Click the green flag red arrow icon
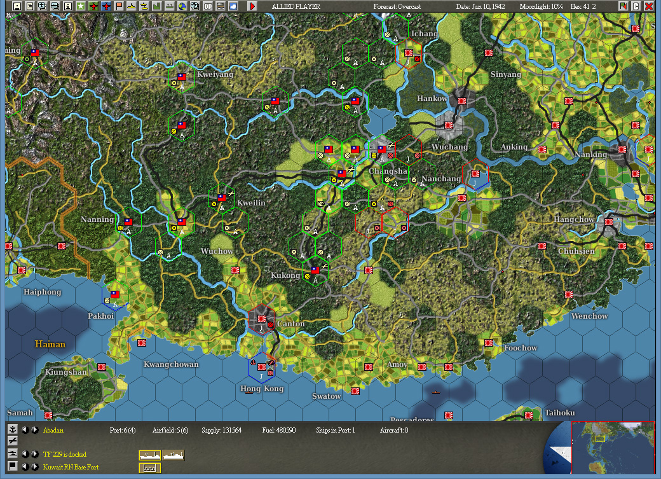The image size is (661, 479). [x=623, y=6]
